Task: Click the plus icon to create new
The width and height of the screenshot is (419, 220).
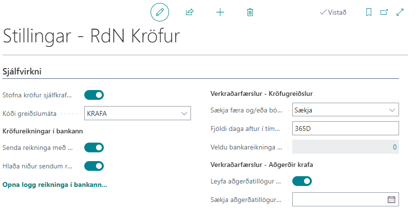Action: coord(220,12)
